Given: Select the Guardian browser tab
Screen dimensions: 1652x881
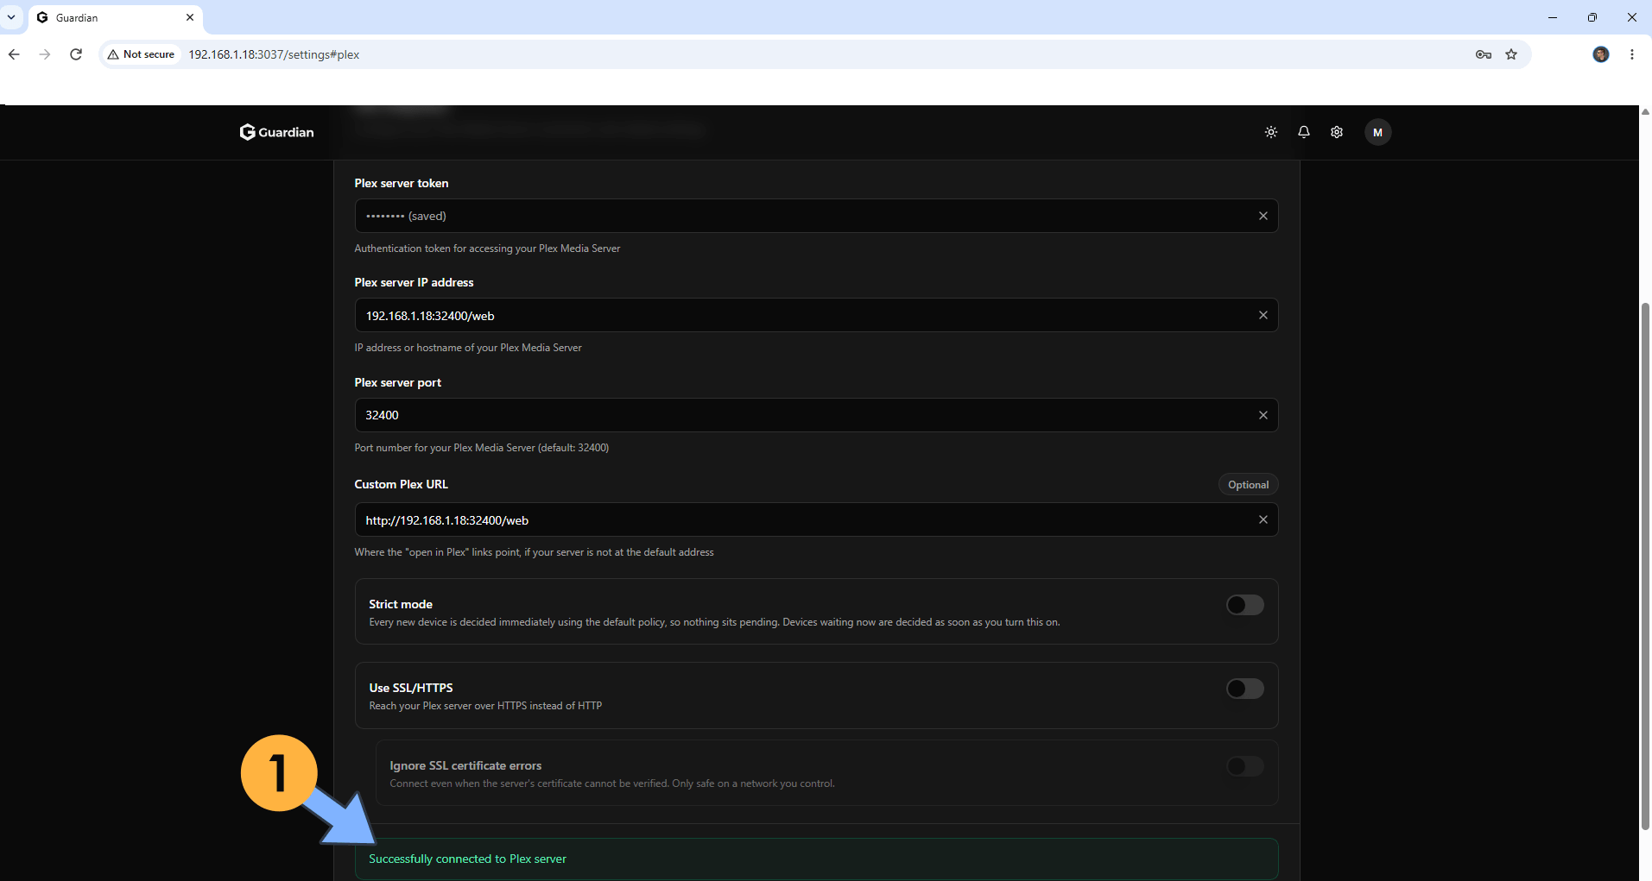Looking at the screenshot, I should 116,17.
